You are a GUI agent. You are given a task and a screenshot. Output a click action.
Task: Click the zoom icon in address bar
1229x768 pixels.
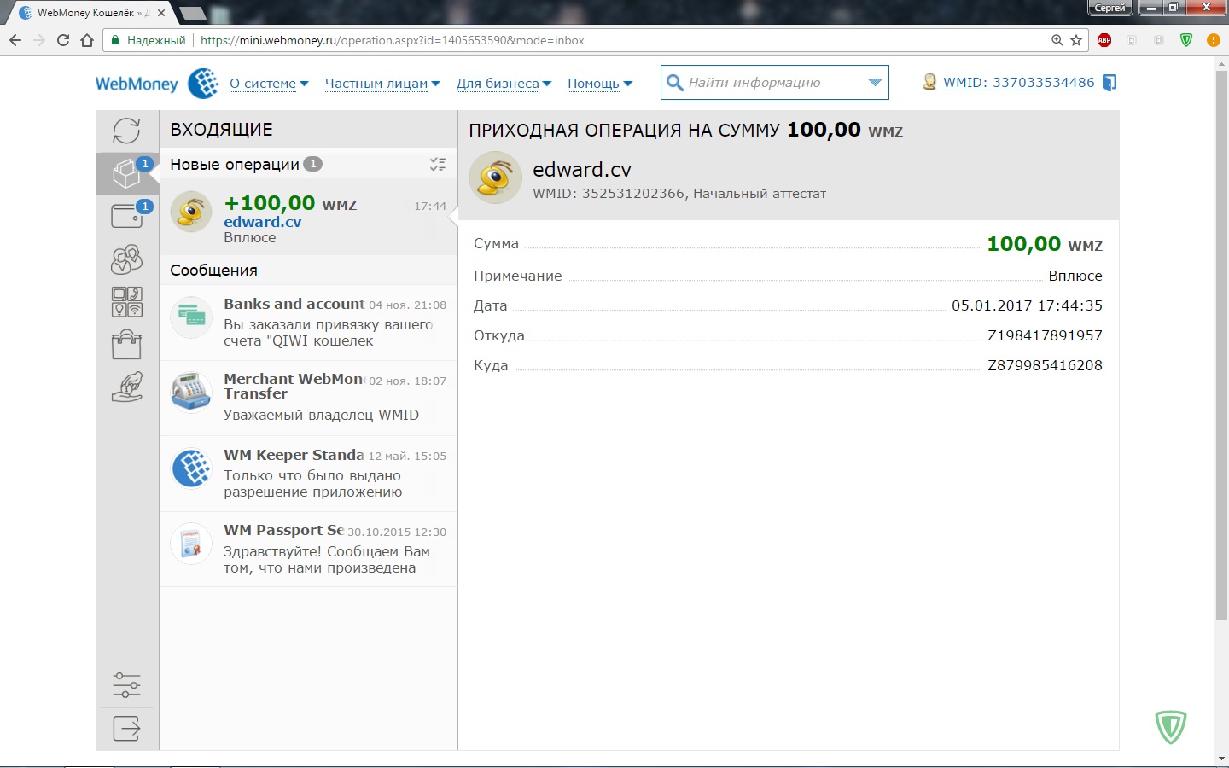coord(1057,40)
